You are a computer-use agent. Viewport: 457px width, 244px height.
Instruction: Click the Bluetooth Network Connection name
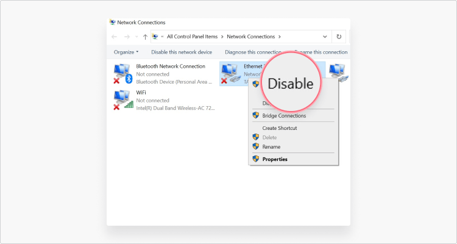pyautogui.click(x=171, y=66)
